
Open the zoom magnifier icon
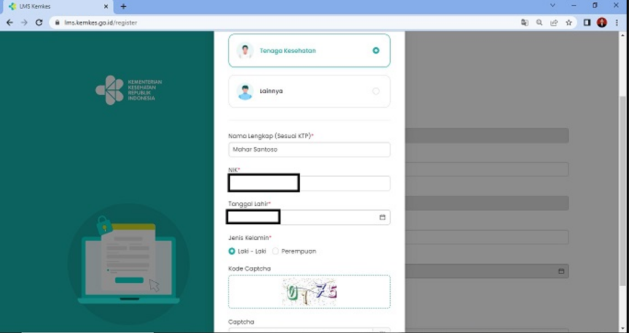coord(539,22)
